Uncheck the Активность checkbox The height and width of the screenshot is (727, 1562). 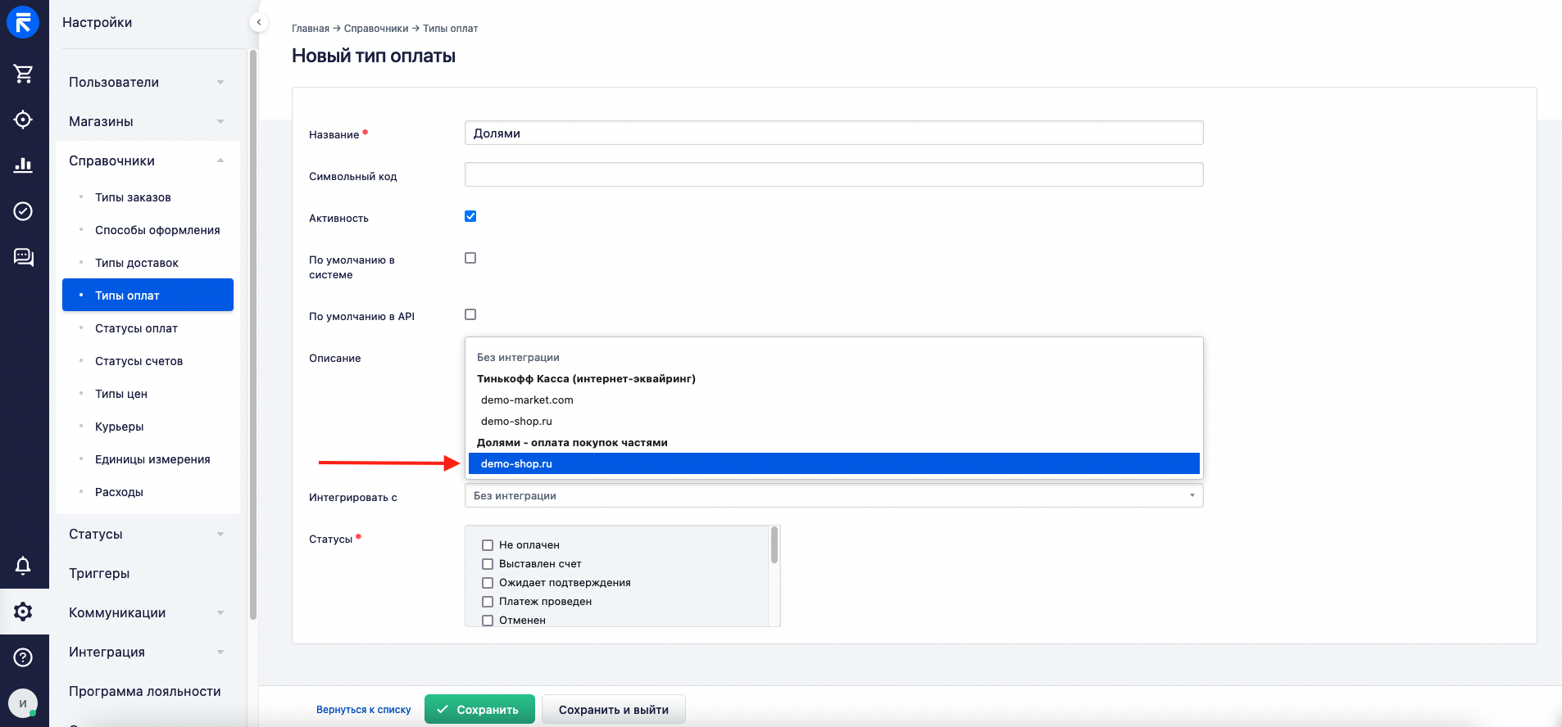470,216
